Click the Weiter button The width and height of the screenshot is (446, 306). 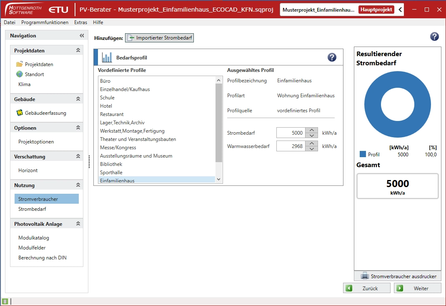tap(417, 288)
